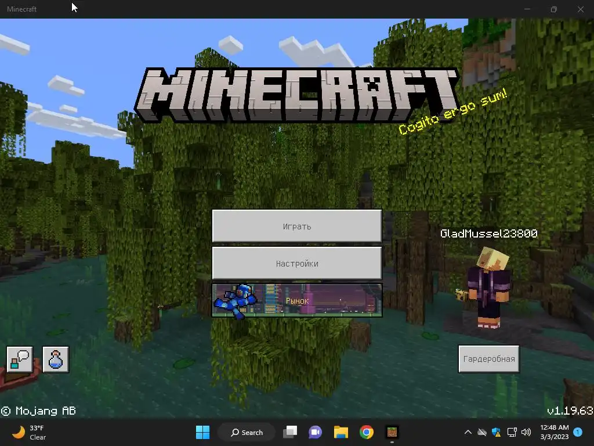594x446 pixels.
Task: Open the weather widget showing 33°F
Action: [29, 432]
